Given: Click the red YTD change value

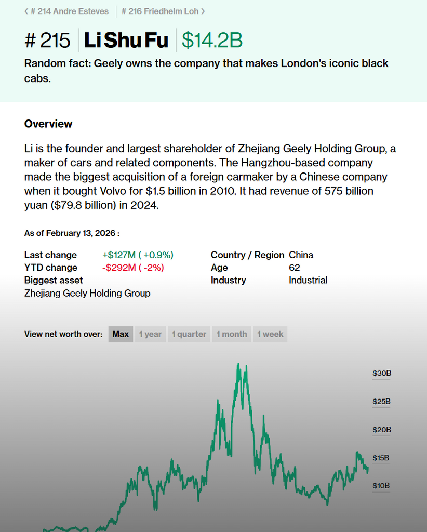Looking at the screenshot, I should [x=133, y=268].
